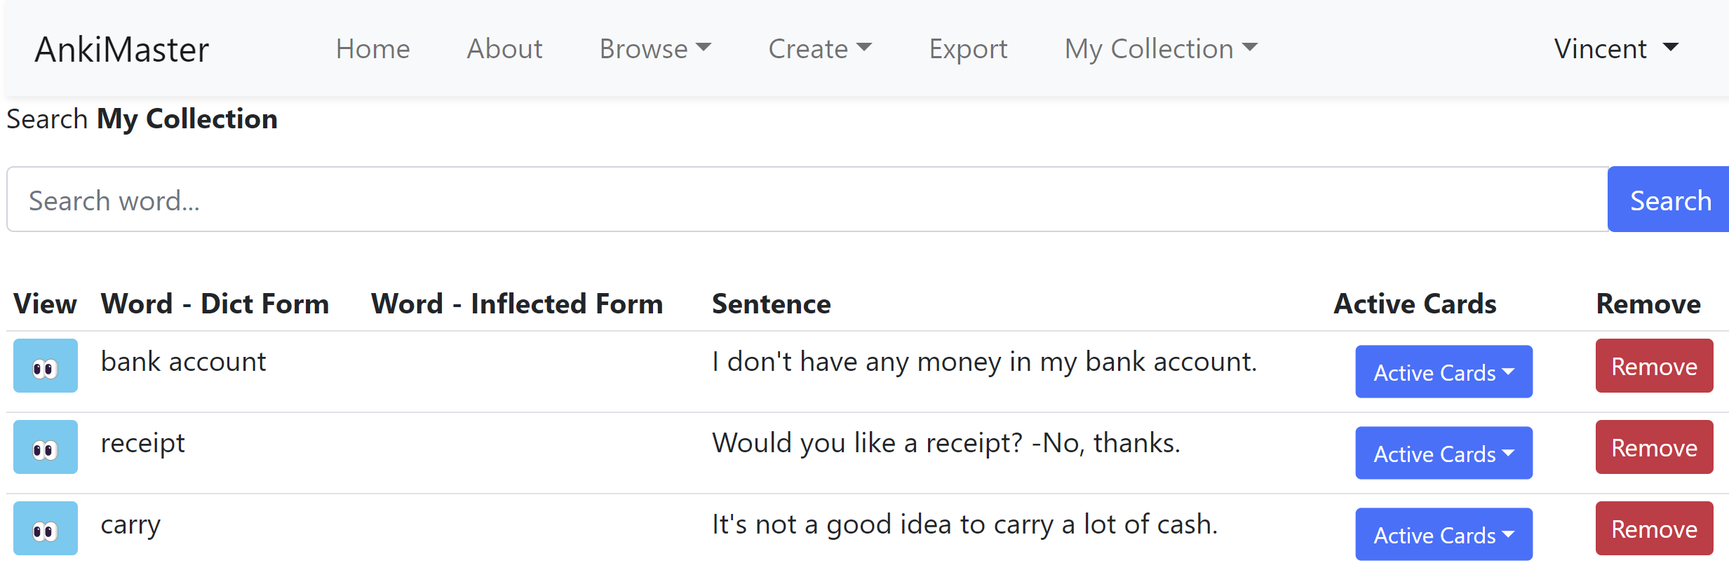View the 'bank account' card with eyes icon
The width and height of the screenshot is (1729, 570).
[x=45, y=366]
